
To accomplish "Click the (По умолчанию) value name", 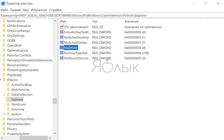I will 76,27.
